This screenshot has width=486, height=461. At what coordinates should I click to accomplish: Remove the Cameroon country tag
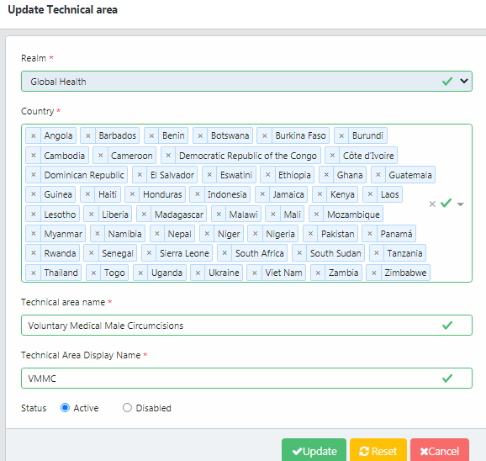click(x=100, y=156)
